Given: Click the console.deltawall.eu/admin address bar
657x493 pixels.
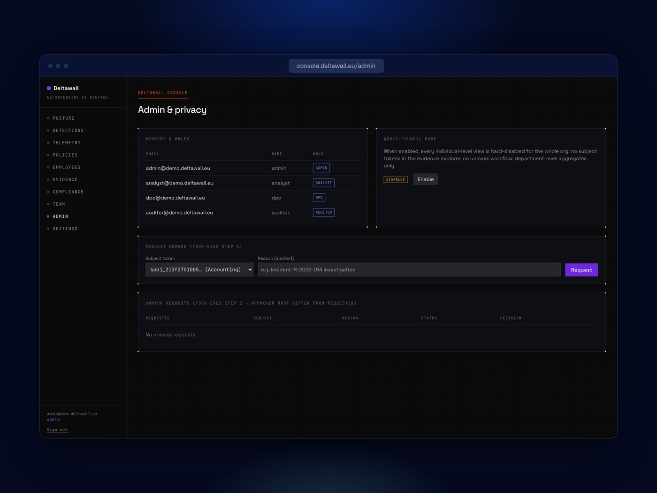Looking at the screenshot, I should tap(336, 66).
